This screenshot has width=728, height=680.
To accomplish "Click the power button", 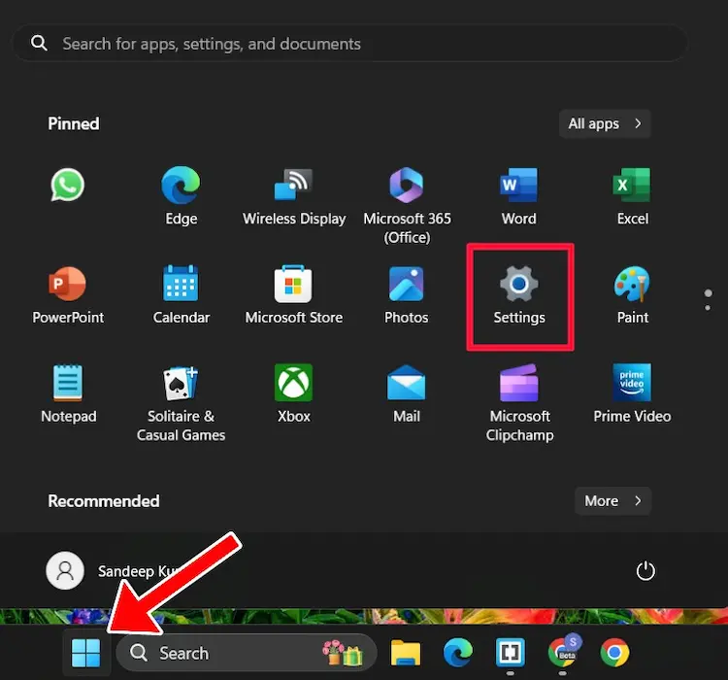I will point(645,571).
